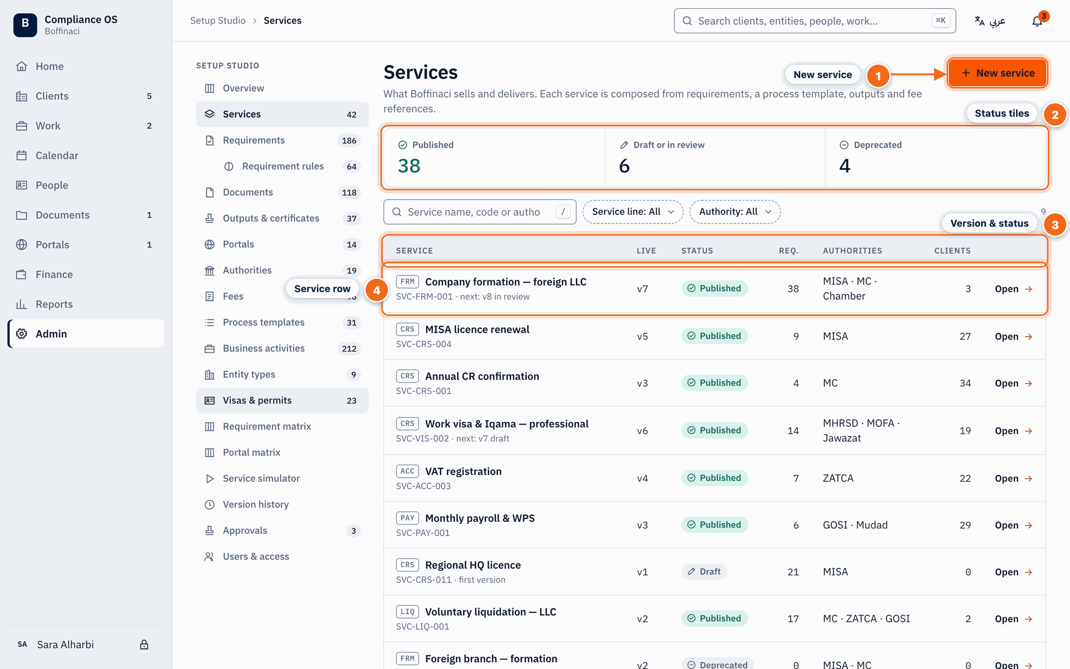This screenshot has width=1070, height=669.
Task: Focus the Service name search box
Action: [x=480, y=212]
